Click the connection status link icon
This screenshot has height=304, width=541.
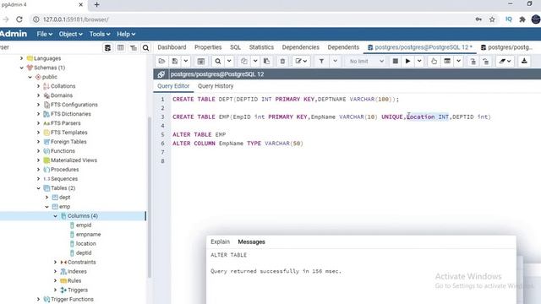(161, 74)
